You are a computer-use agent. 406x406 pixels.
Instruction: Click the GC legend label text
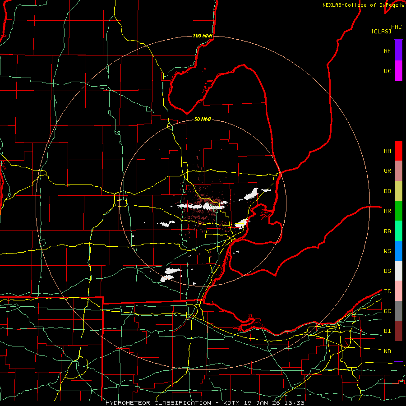(388, 311)
